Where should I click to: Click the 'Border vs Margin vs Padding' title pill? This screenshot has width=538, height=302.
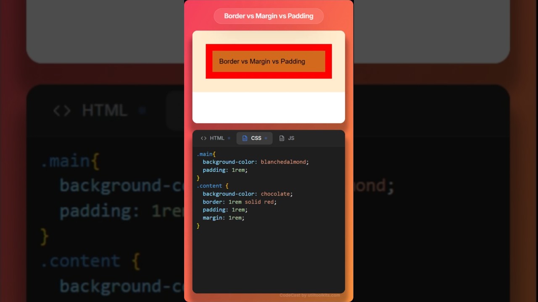269,16
